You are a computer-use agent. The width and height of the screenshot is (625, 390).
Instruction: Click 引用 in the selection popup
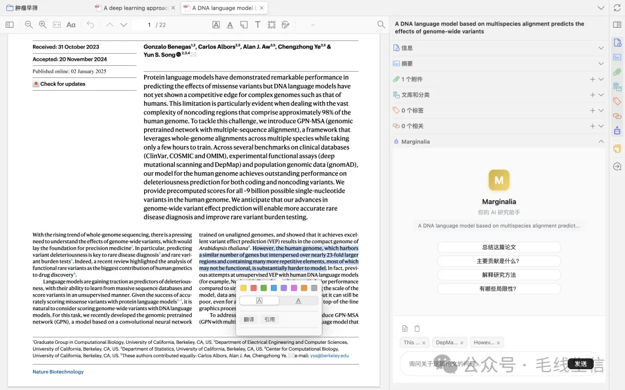270,319
